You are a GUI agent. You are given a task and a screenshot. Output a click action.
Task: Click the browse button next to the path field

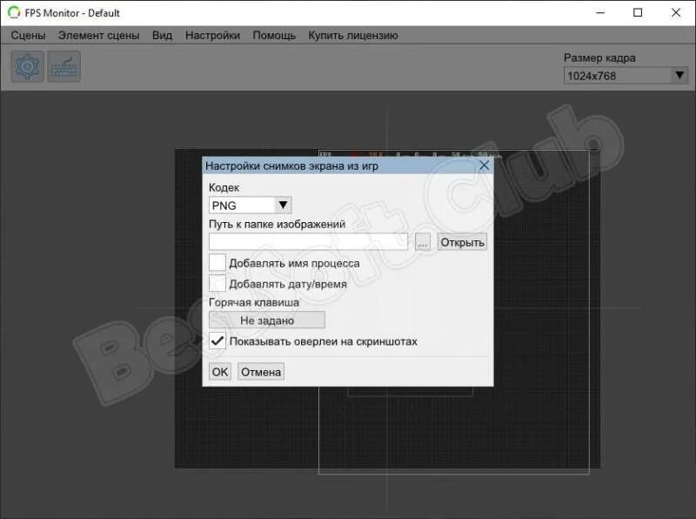click(423, 241)
